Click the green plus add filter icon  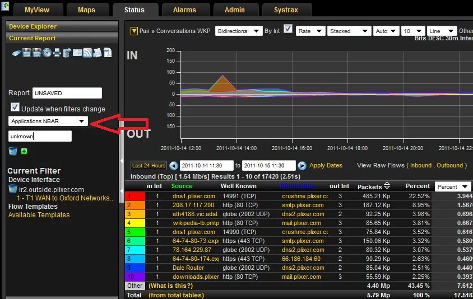(24, 151)
